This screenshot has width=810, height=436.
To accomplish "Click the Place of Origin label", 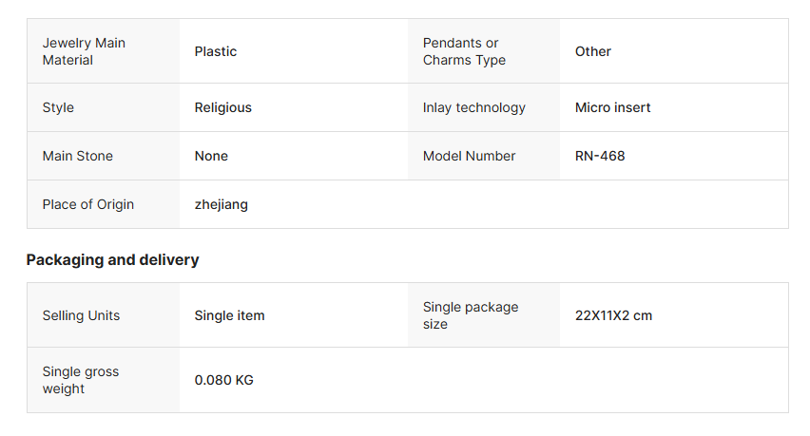I will pyautogui.click(x=88, y=204).
